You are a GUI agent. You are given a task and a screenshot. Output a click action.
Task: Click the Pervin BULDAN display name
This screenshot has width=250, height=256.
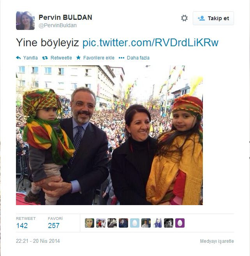(65, 17)
